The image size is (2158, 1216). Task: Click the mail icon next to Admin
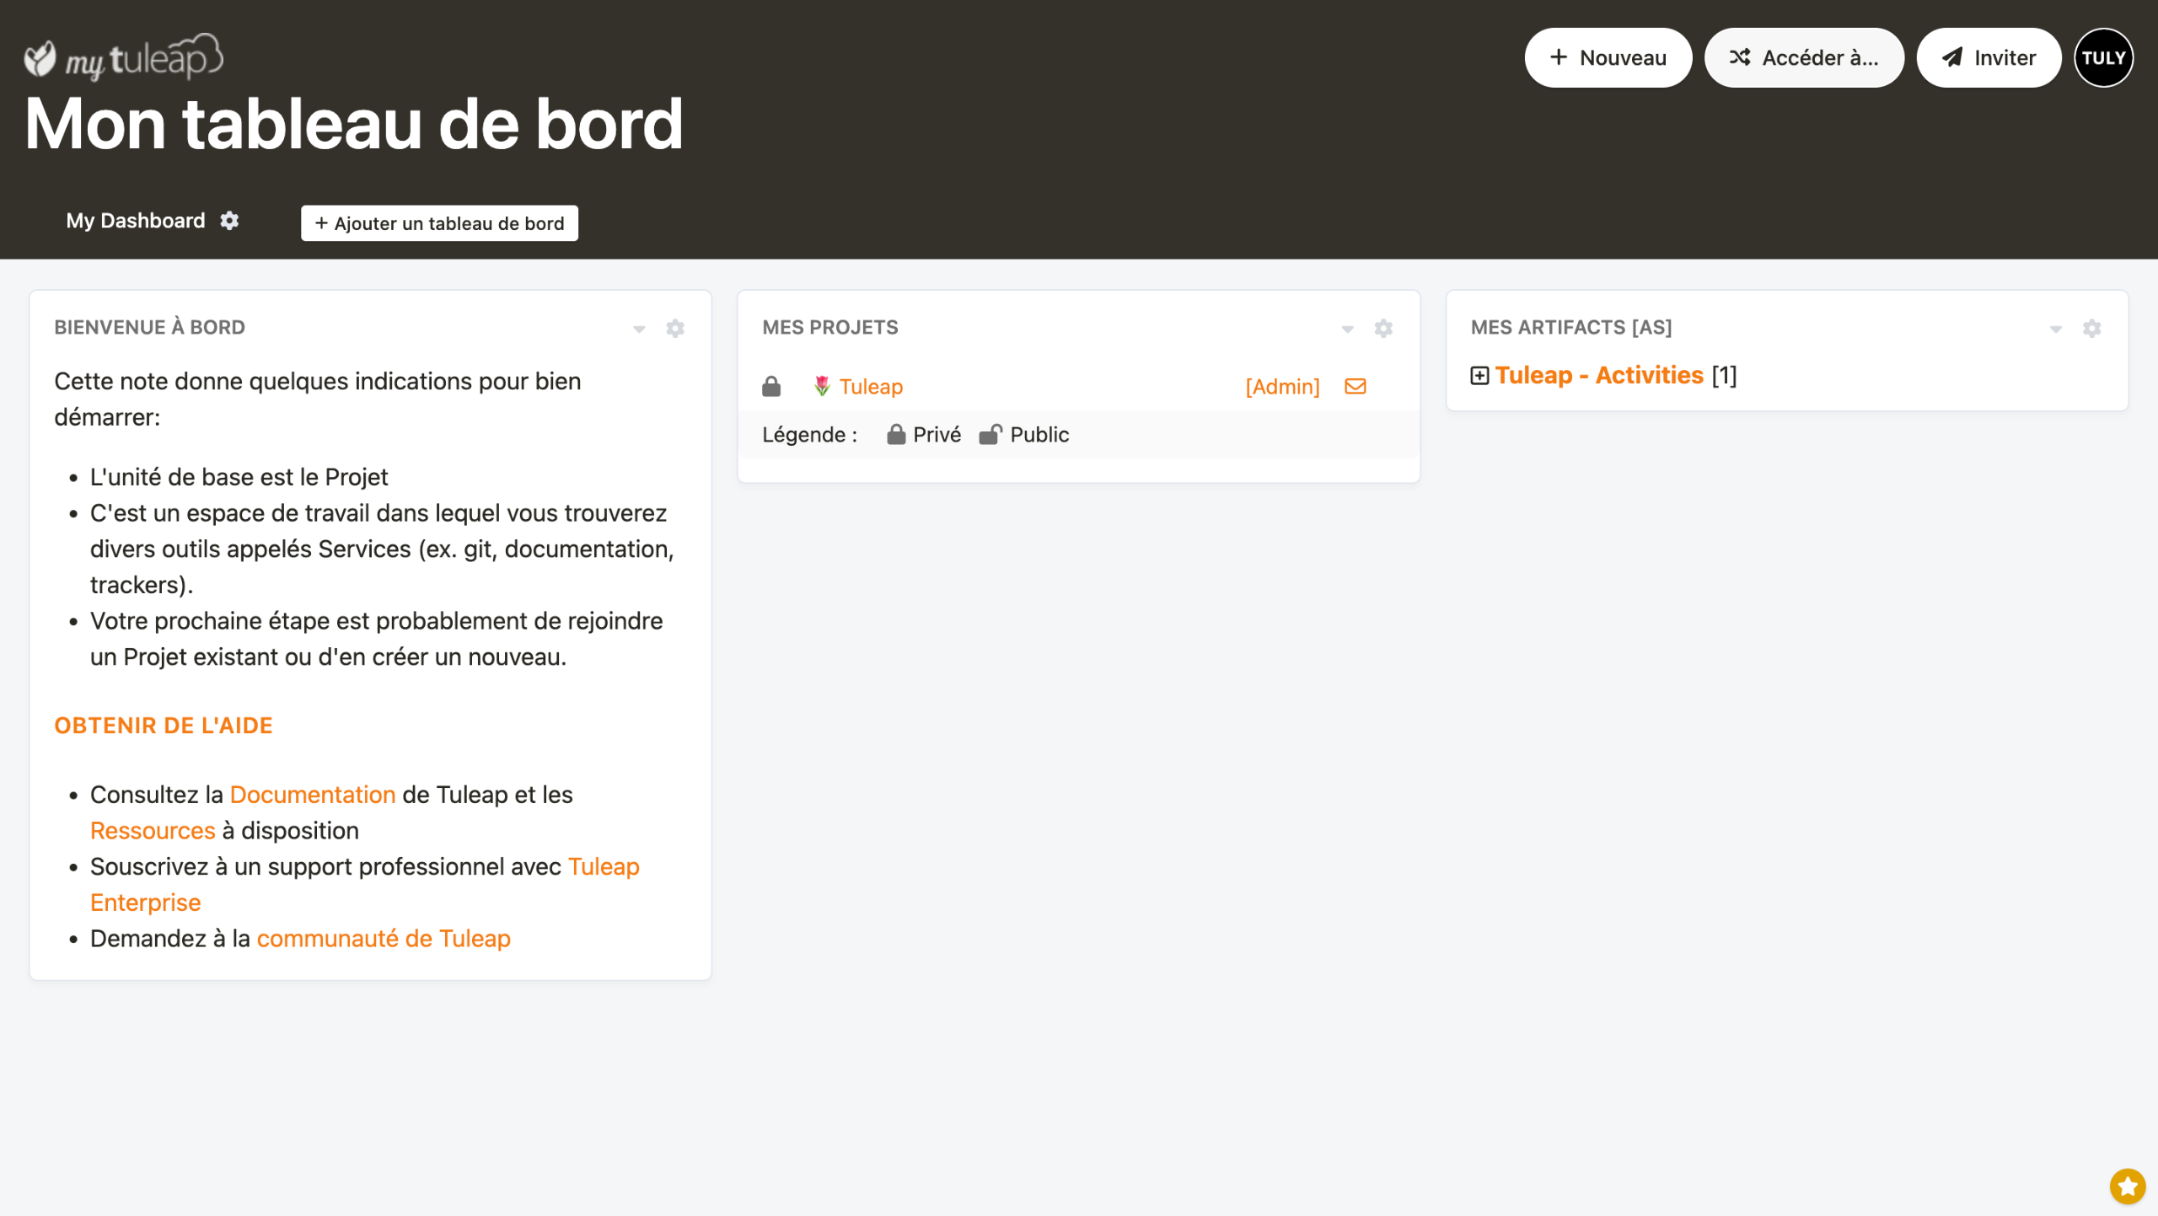point(1355,387)
